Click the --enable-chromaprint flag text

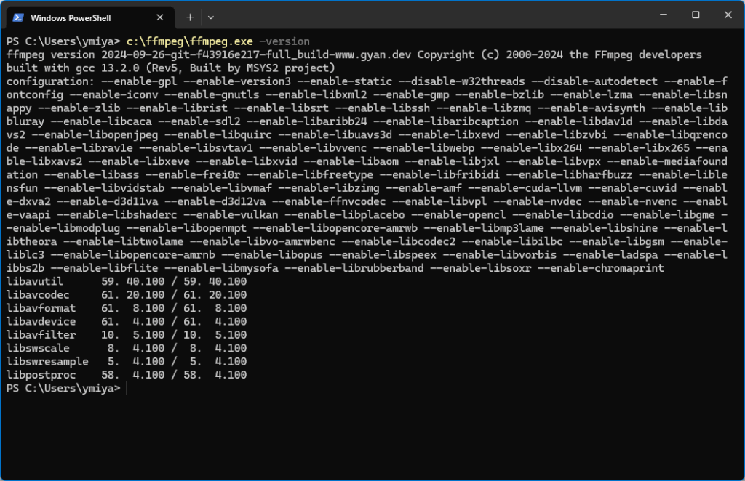[x=604, y=267]
